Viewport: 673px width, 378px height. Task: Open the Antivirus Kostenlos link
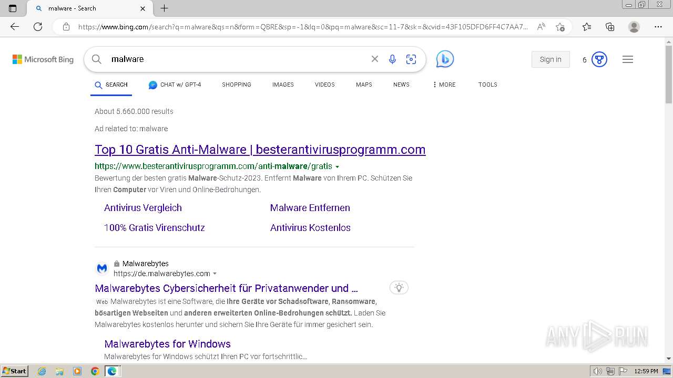point(310,228)
